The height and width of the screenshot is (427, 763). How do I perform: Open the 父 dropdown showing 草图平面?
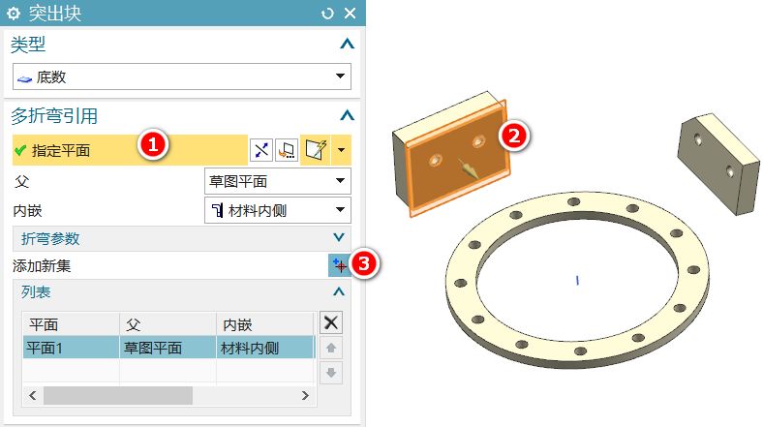pos(339,181)
